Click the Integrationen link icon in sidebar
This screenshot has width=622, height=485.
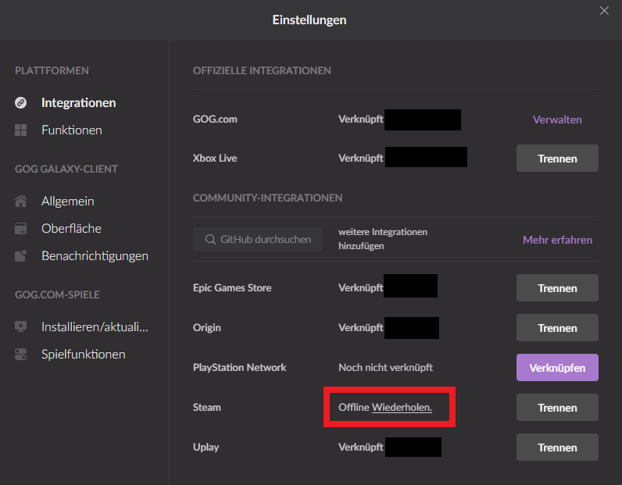click(x=20, y=103)
